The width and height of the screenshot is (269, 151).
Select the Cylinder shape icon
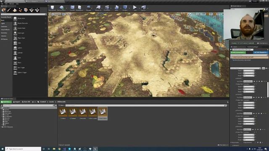[15, 53]
